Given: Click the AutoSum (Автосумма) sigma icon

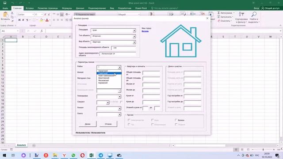Looking at the screenshot, I should (218, 13).
